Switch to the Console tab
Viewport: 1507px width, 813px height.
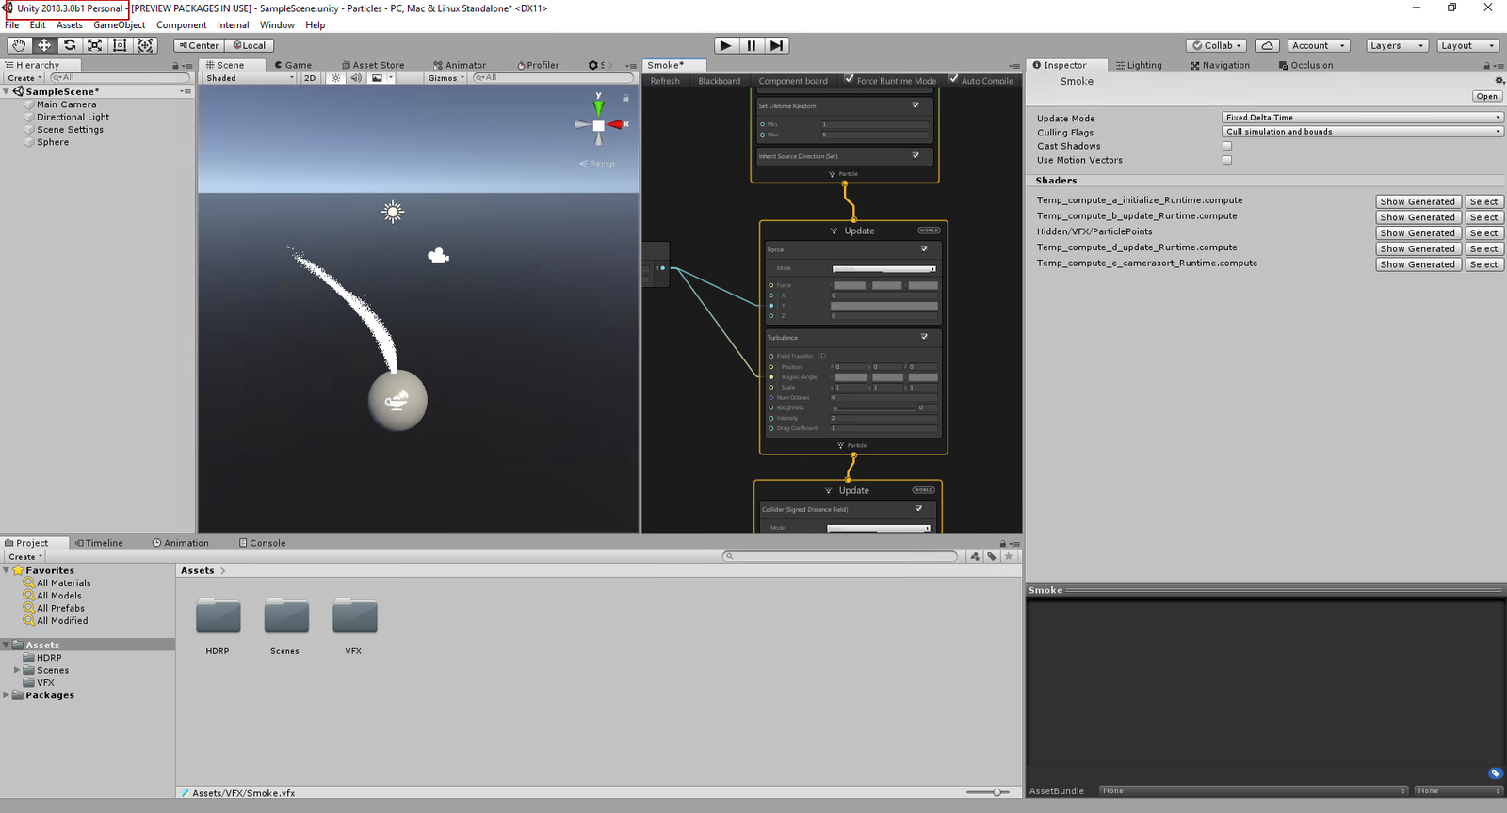coord(263,543)
